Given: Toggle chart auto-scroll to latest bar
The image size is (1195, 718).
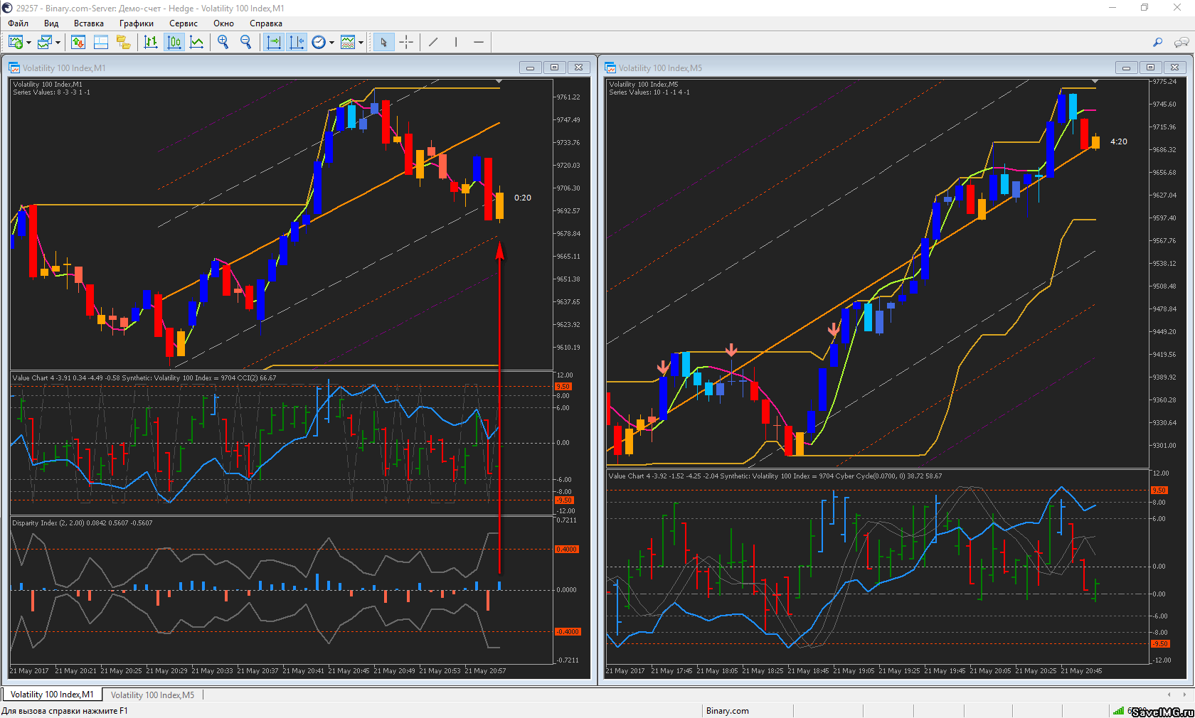Looking at the screenshot, I should click(x=274, y=43).
